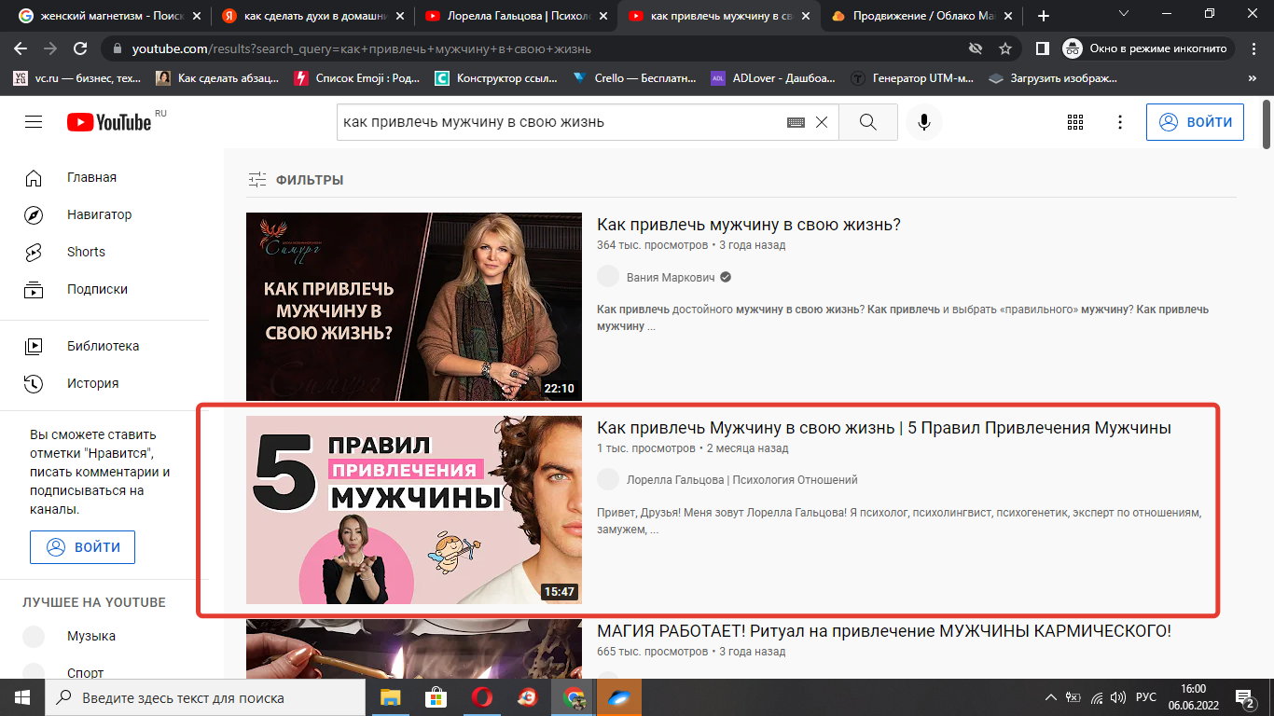Open the notification center icon
The image size is (1274, 716).
[1246, 697]
